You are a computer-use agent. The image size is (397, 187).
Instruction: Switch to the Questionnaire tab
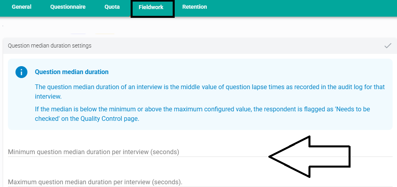tap(67, 7)
